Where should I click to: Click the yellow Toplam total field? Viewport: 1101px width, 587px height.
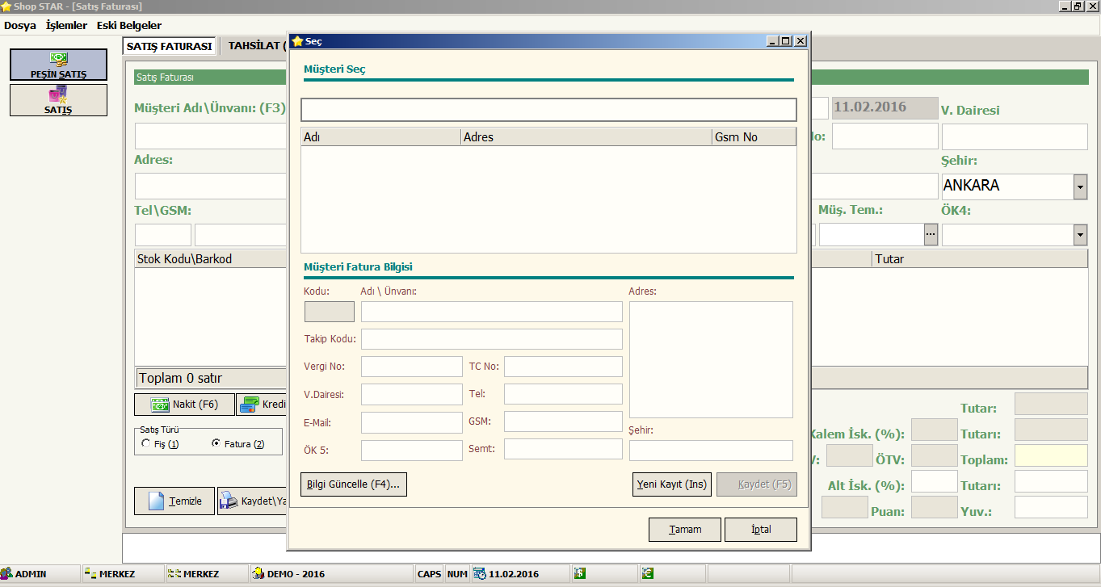(x=1051, y=455)
